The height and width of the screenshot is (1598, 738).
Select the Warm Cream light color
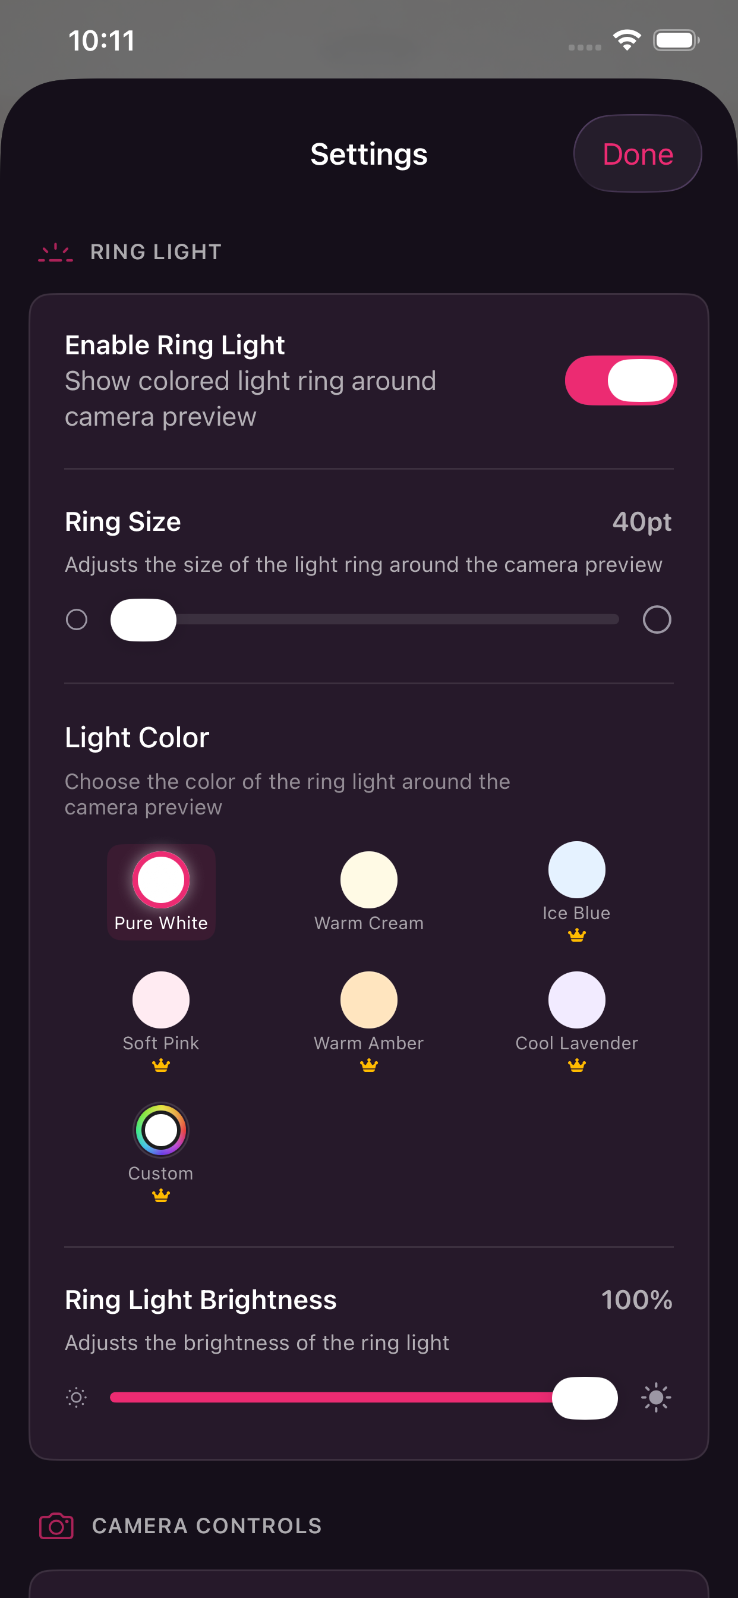(368, 880)
